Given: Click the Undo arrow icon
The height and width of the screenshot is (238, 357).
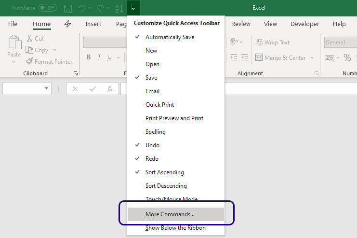Looking at the screenshot, I should point(81,8).
